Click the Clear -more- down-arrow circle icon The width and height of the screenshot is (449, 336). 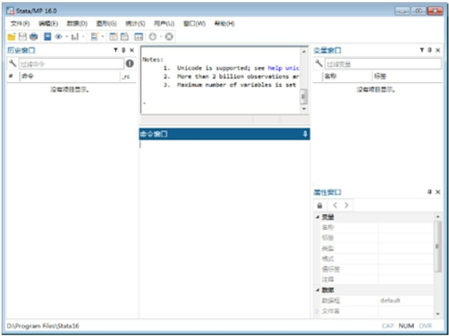pos(153,37)
